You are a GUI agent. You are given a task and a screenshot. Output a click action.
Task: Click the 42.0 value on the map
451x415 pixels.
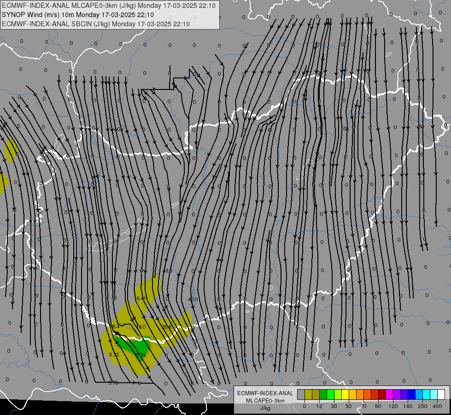[193, 299]
